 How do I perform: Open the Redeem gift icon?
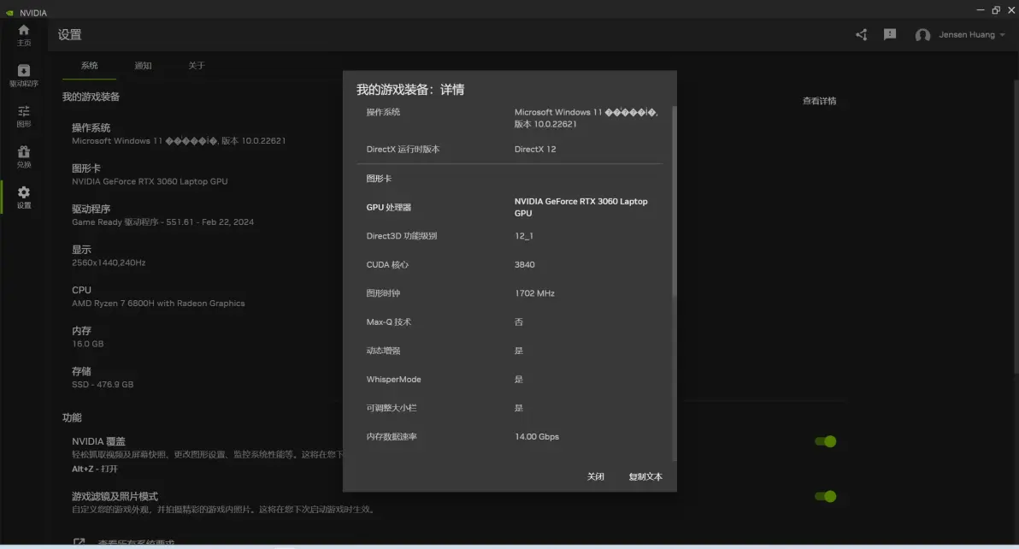click(23, 151)
